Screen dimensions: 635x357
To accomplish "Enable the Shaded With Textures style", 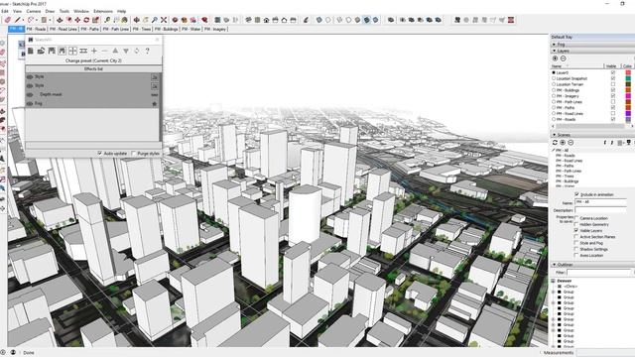I will (x=366, y=20).
